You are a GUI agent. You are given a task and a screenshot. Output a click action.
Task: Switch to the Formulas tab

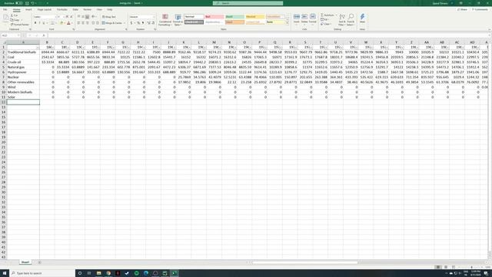coord(61,10)
